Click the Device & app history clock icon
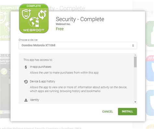The width and height of the screenshot is (154, 129). 26,82
